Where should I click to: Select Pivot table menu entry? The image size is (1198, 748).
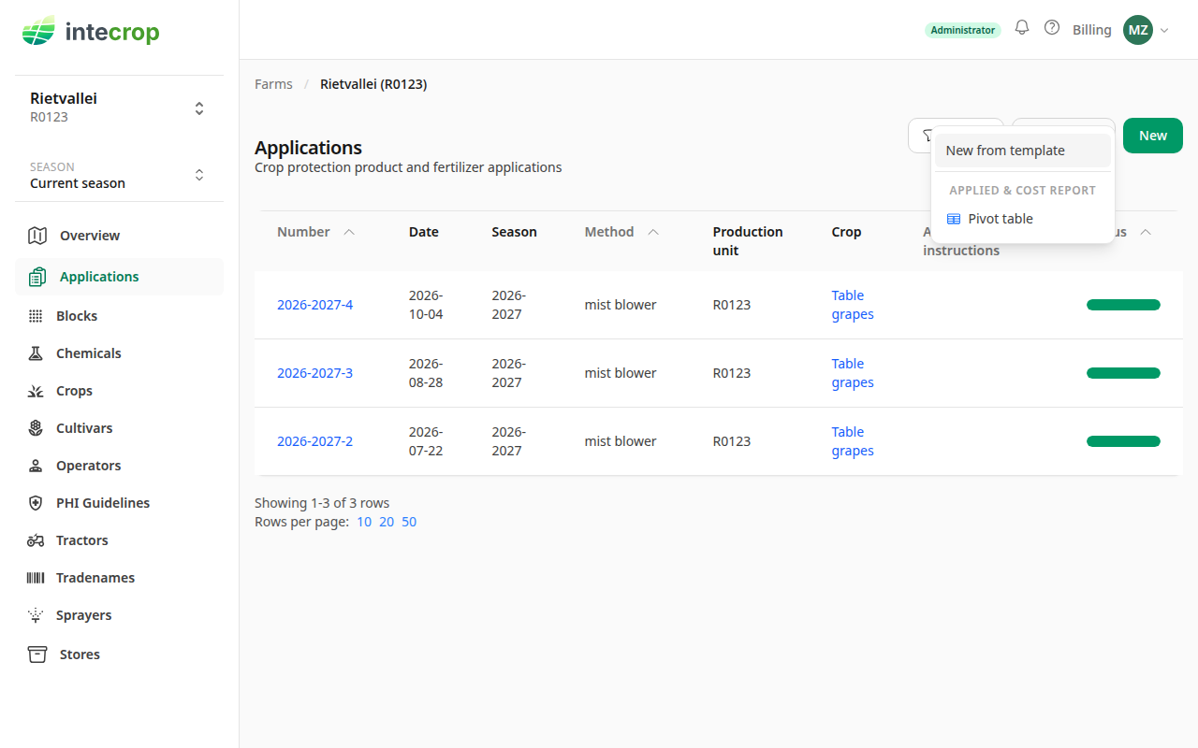tap(1022, 219)
